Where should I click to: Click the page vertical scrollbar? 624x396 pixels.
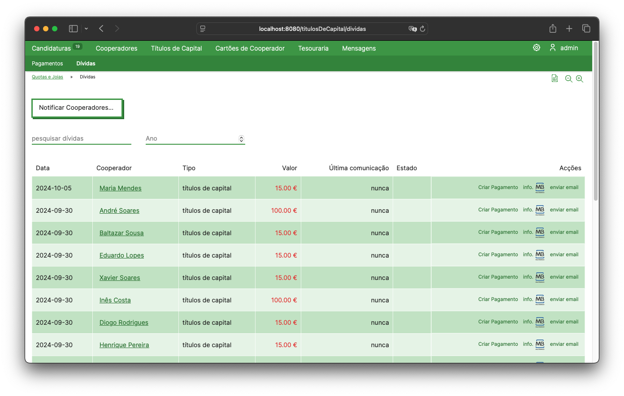(596, 121)
